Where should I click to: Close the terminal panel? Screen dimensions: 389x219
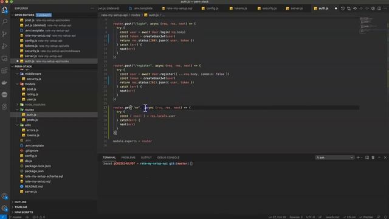click(385, 158)
